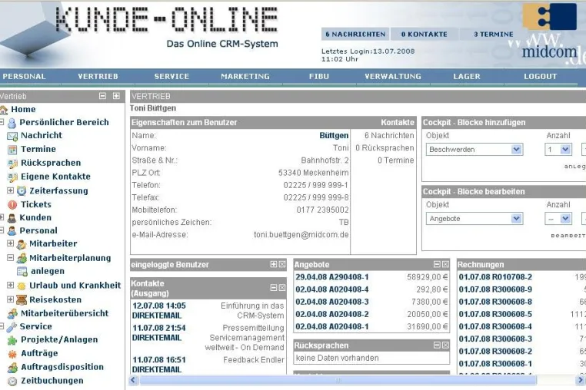This screenshot has height=390, width=586.
Task: Expand all in Vertrieb sidebar header
Action: coord(116,96)
